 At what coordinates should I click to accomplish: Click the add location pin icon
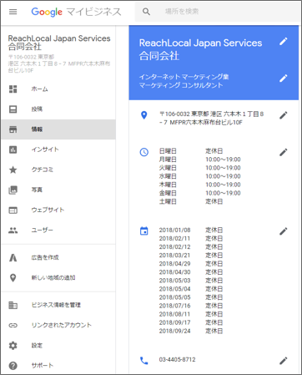[13, 278]
